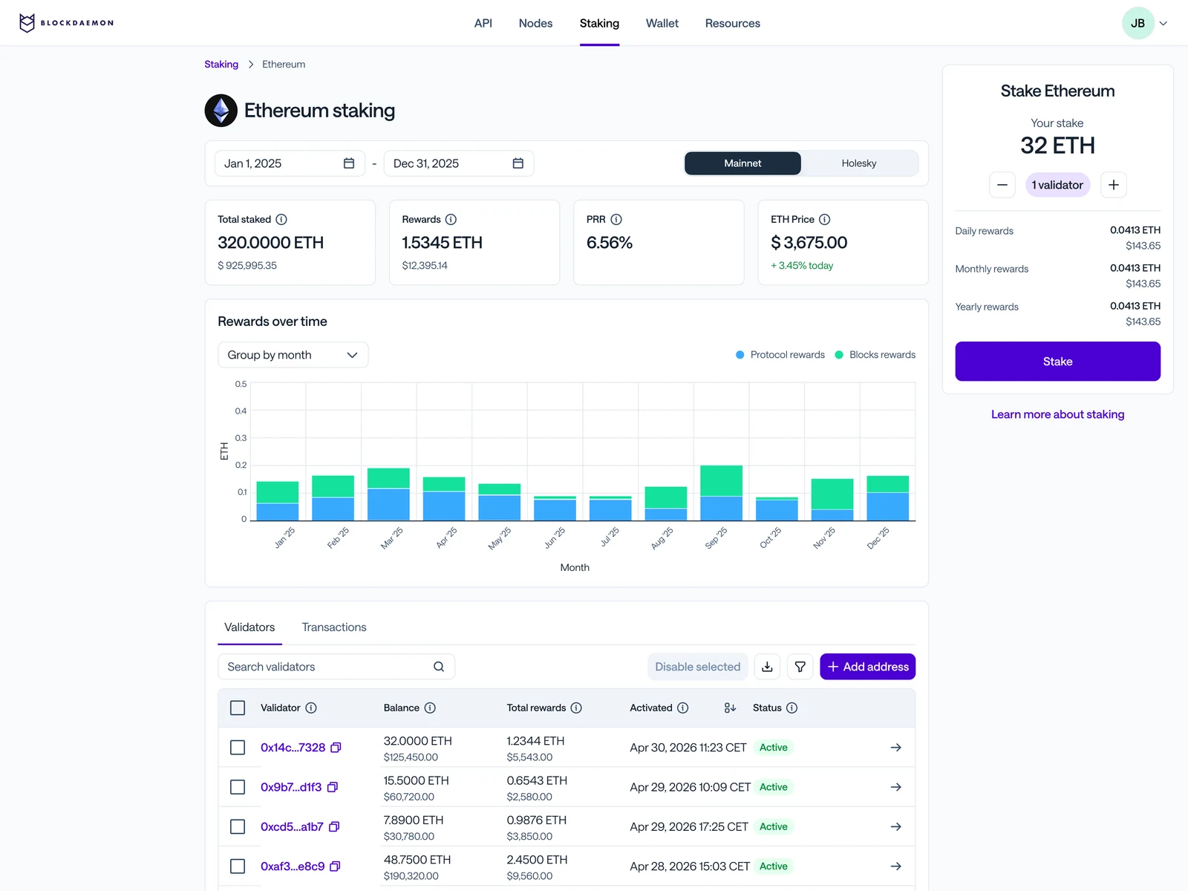Image resolution: width=1188 pixels, height=891 pixels.
Task: Expand Group by month dropdown
Action: coord(293,355)
